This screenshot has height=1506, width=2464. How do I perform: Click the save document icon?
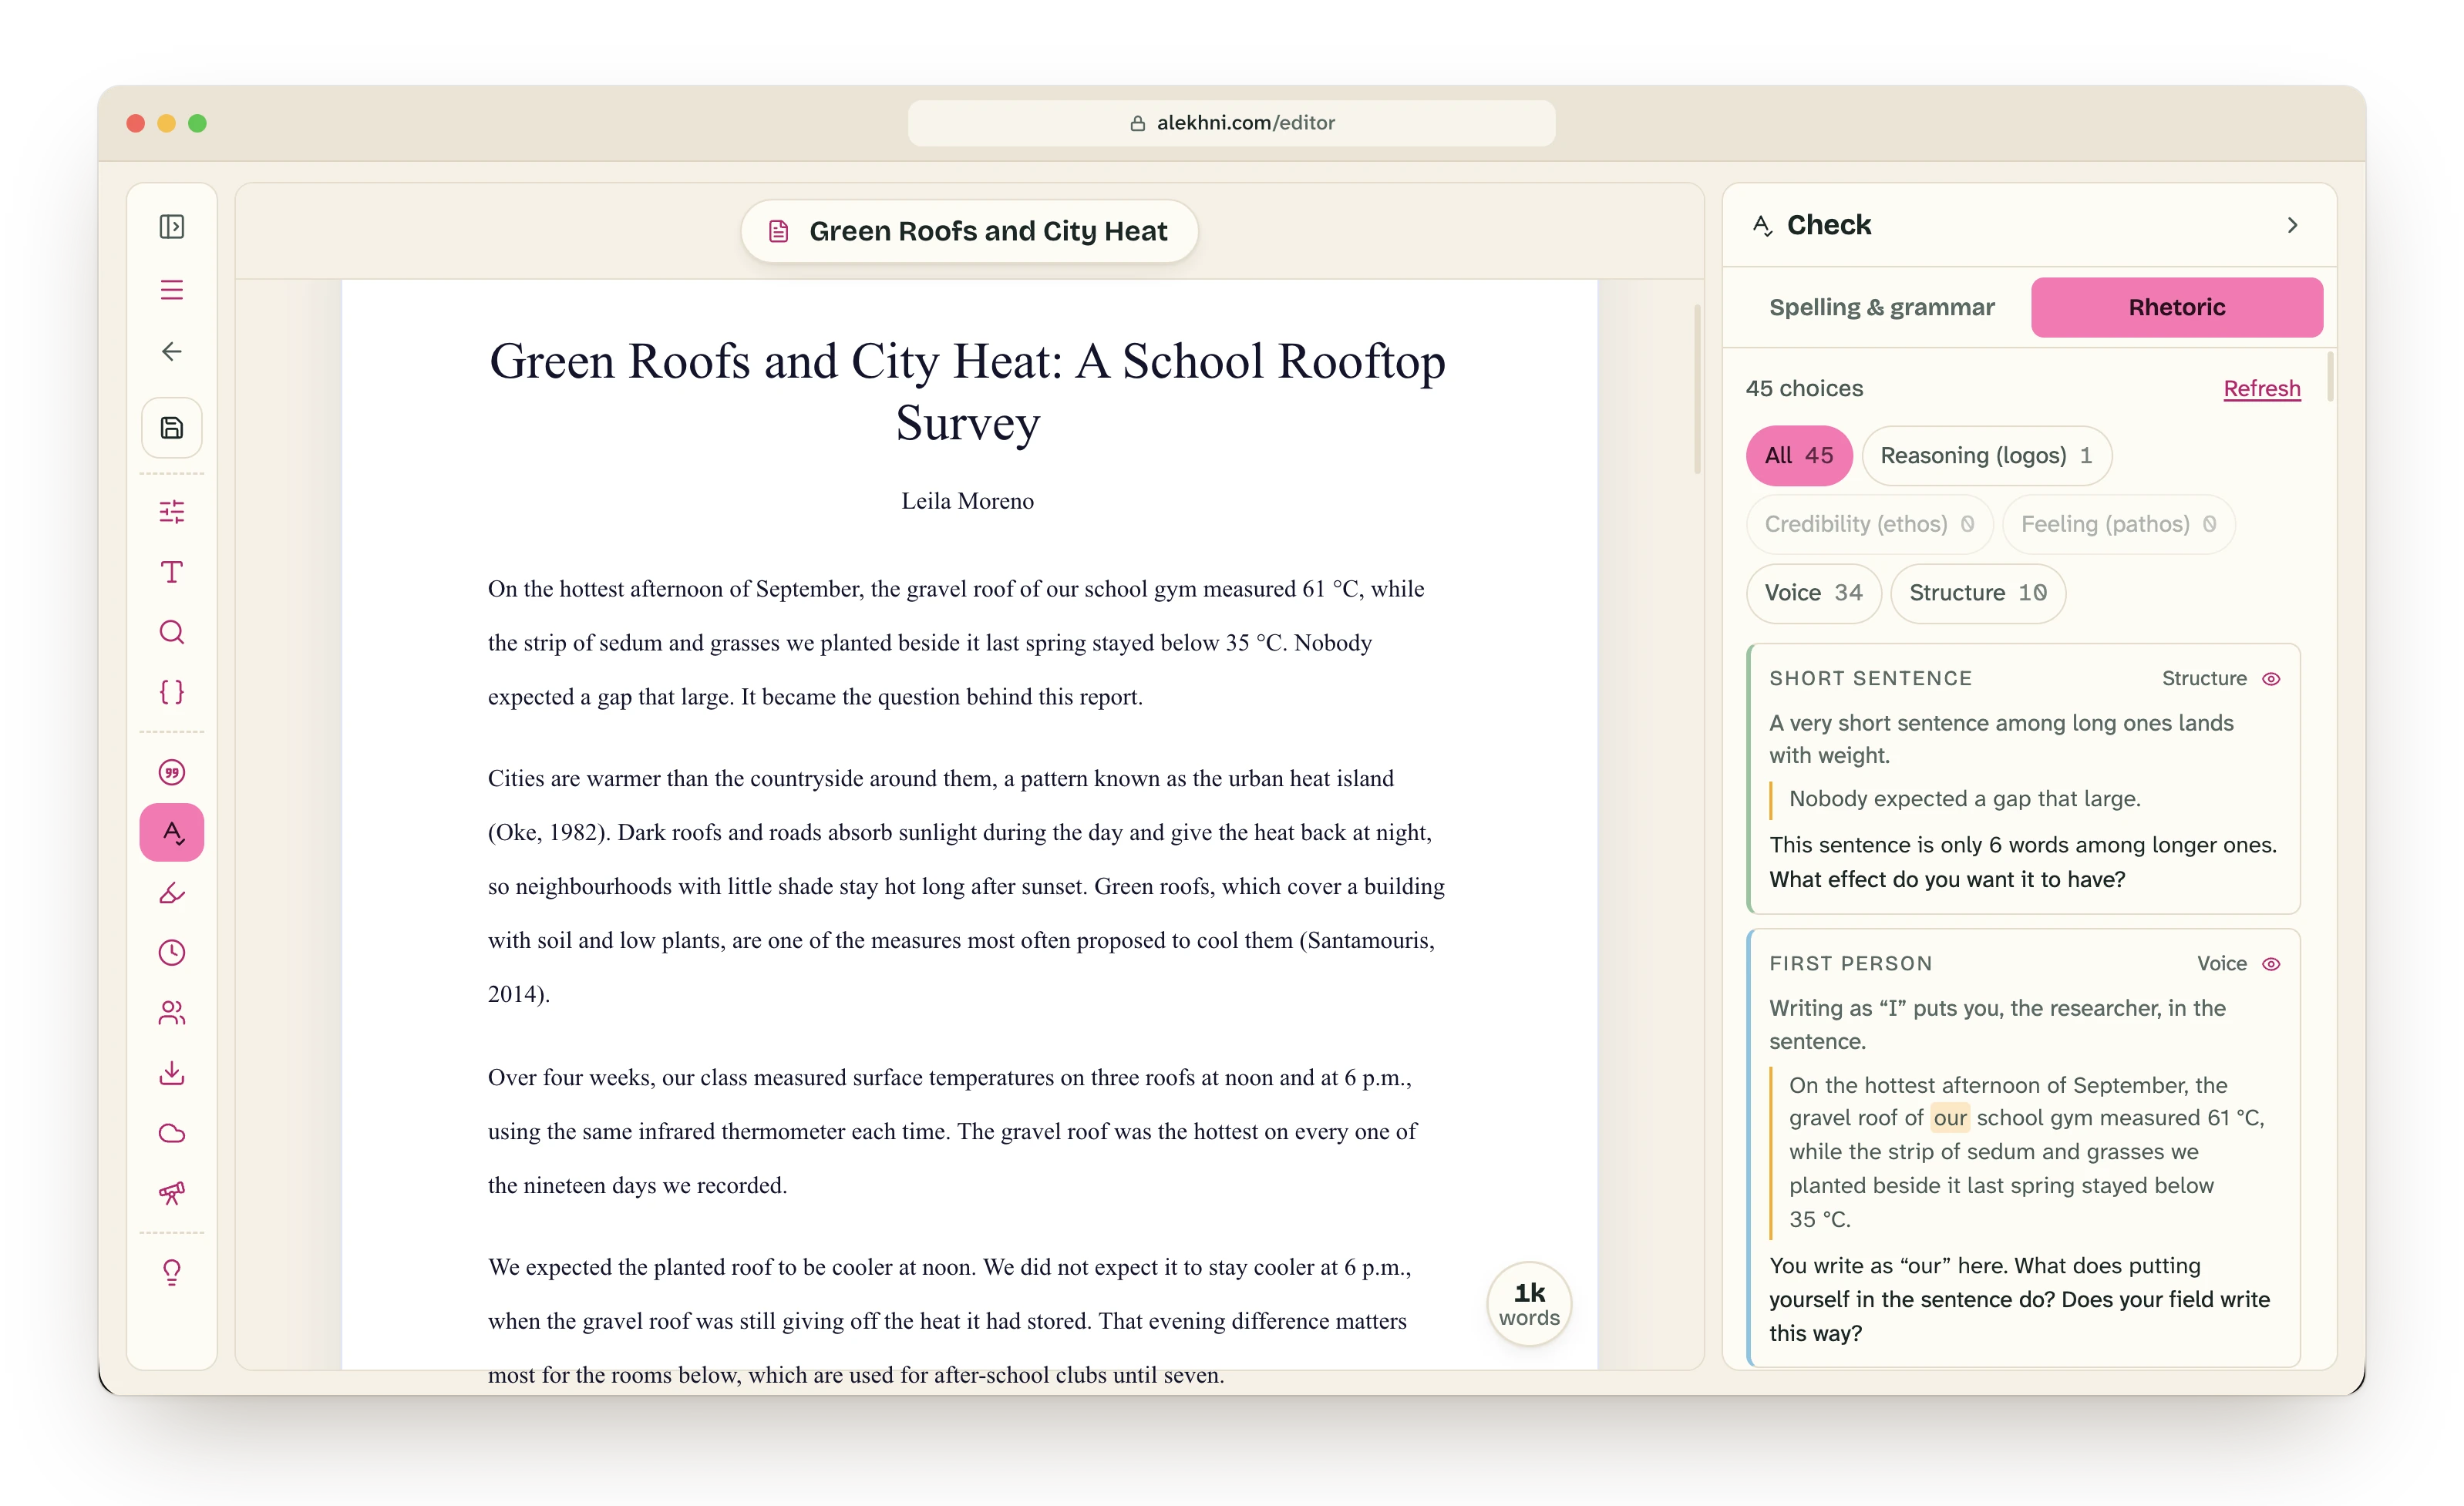(172, 428)
